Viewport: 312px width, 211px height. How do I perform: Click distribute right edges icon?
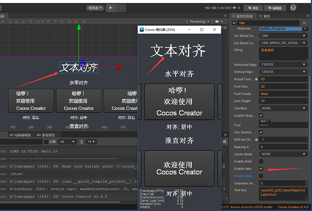[x=83, y=22]
